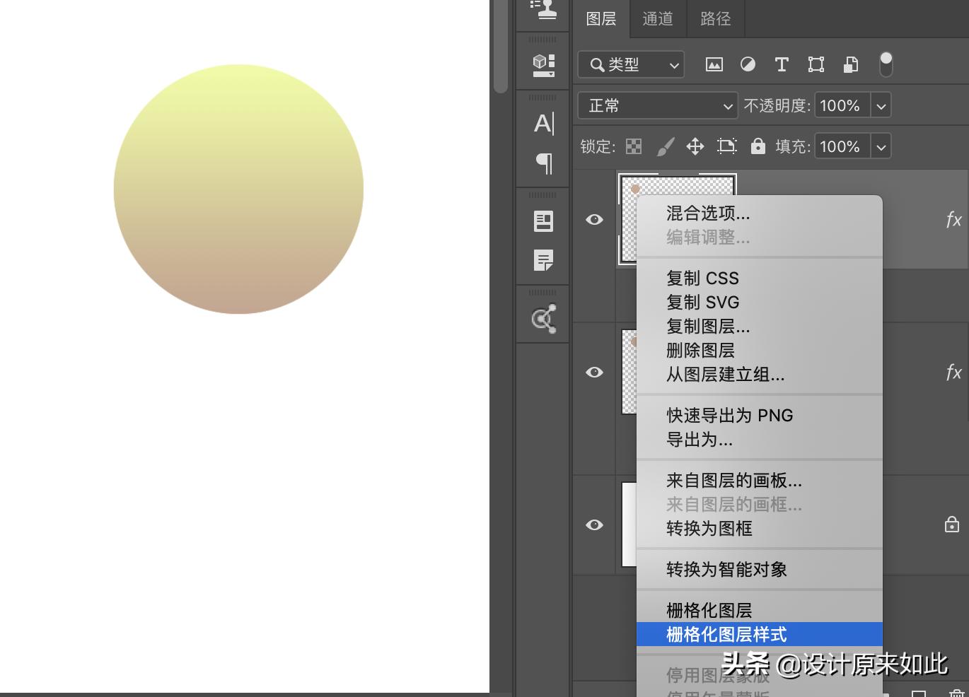Open the Paragraph panel from the sidebar
This screenshot has height=697, width=969.
click(542, 164)
